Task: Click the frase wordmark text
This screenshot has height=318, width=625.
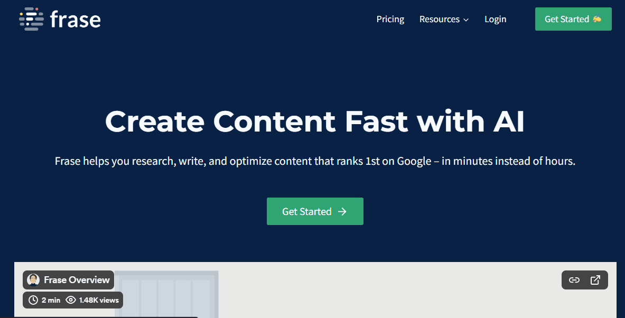Action: coord(76,20)
